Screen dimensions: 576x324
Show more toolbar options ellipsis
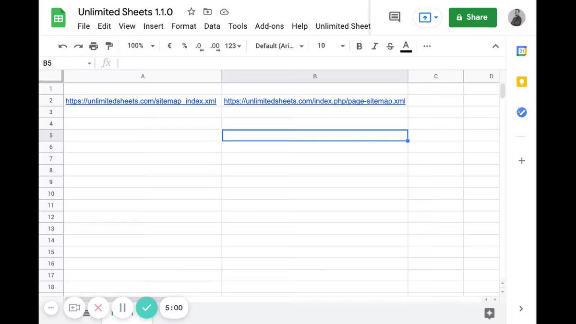[x=427, y=46]
